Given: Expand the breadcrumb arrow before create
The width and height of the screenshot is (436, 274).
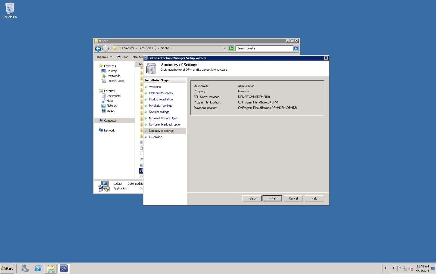Looking at the screenshot, I should pos(158,48).
